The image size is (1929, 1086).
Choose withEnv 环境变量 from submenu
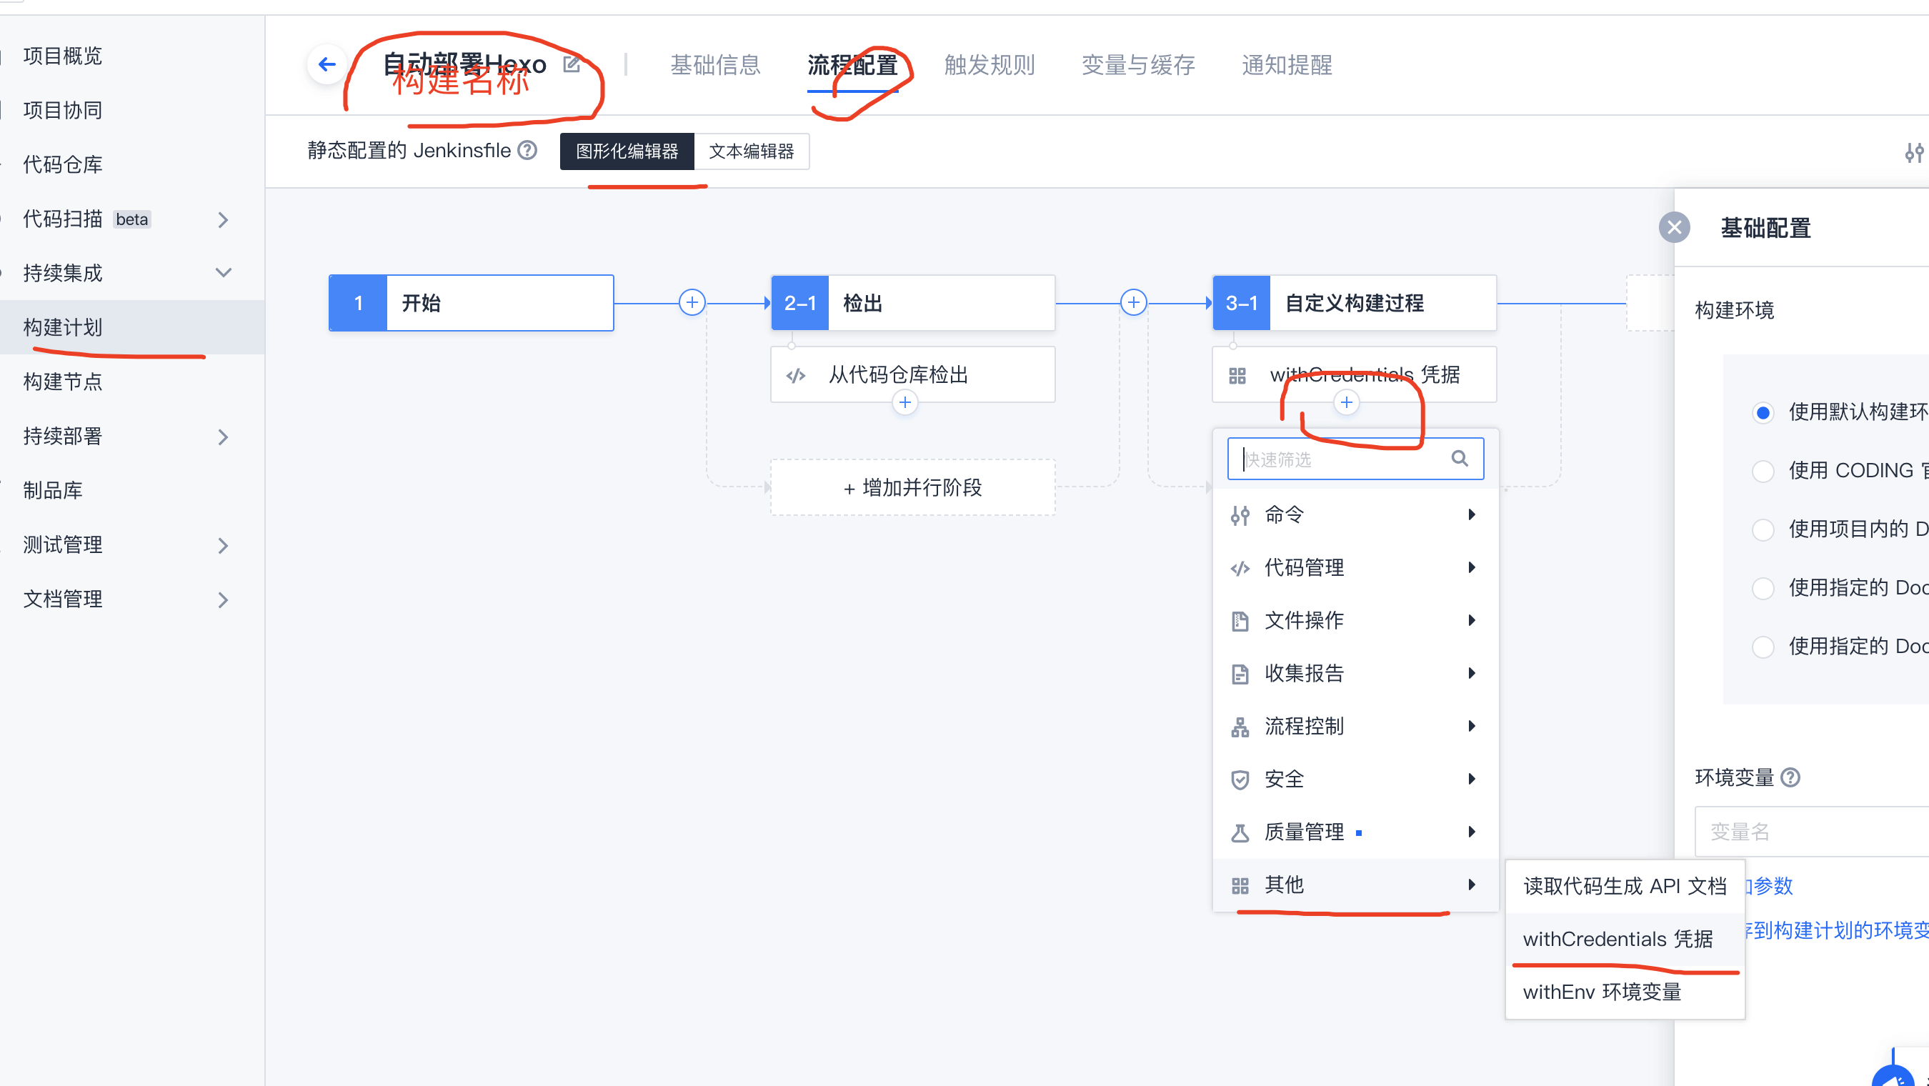[1602, 992]
